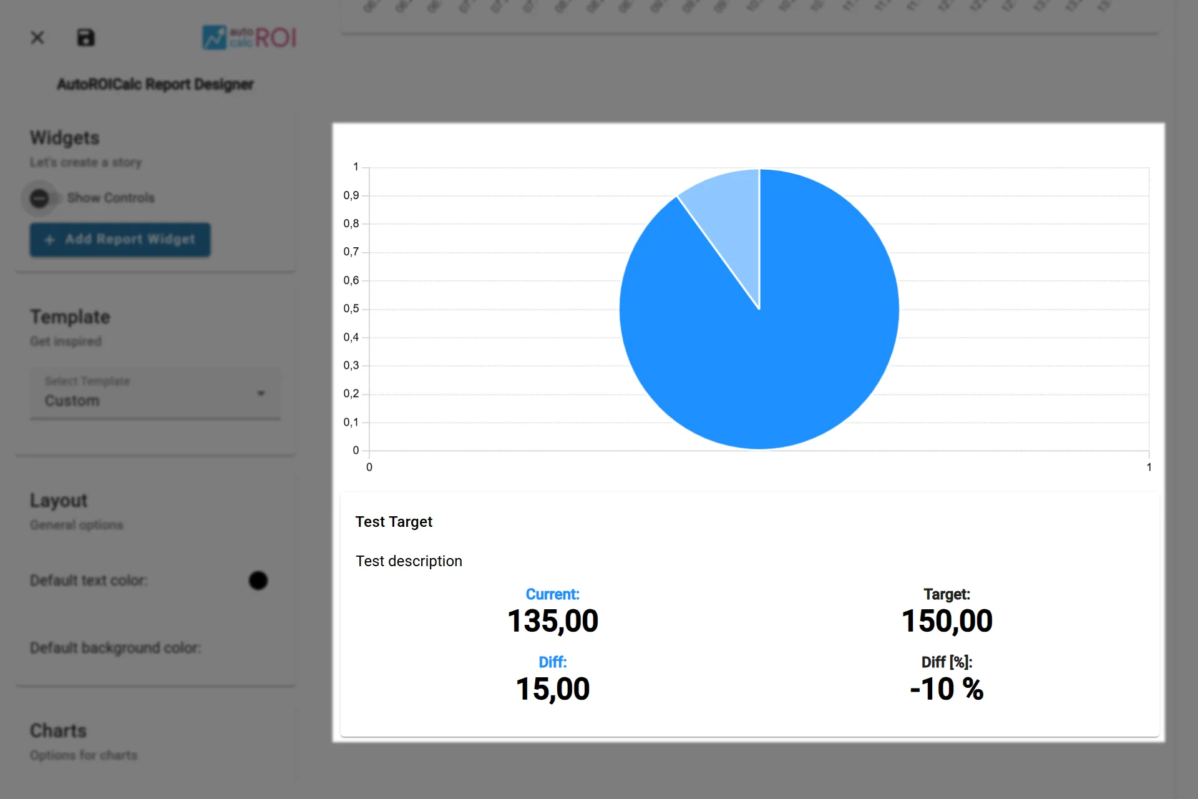Click the Default background color label
The width and height of the screenshot is (1198, 799).
coord(115,648)
